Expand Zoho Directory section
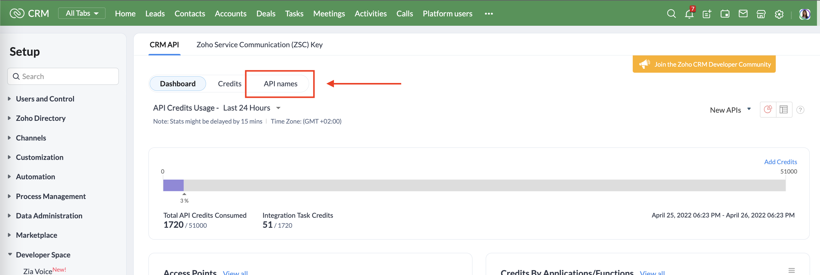The height and width of the screenshot is (275, 820). point(40,118)
